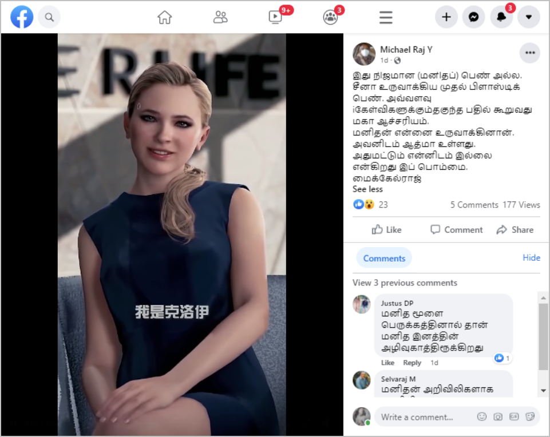Select the Comments filter pill

tap(384, 259)
